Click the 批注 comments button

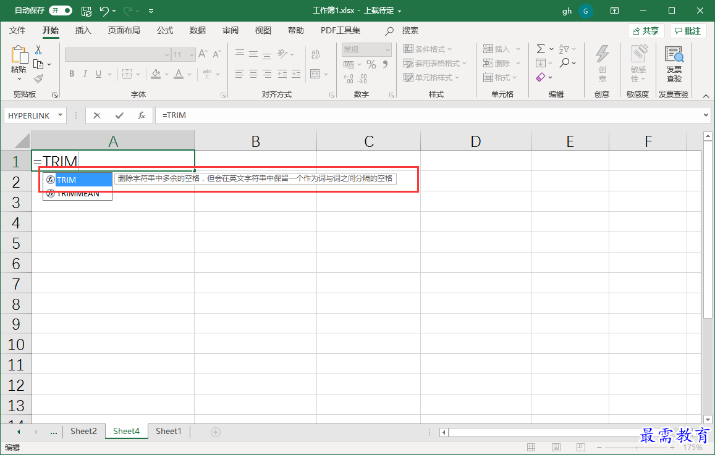click(688, 31)
